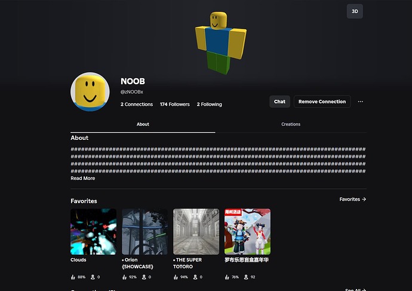Click the 罗布乐思盲盒嘉年华 title text

247,260
